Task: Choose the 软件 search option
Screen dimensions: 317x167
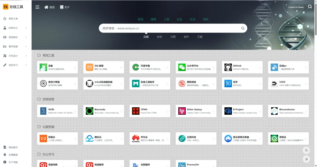Action: 186,37
